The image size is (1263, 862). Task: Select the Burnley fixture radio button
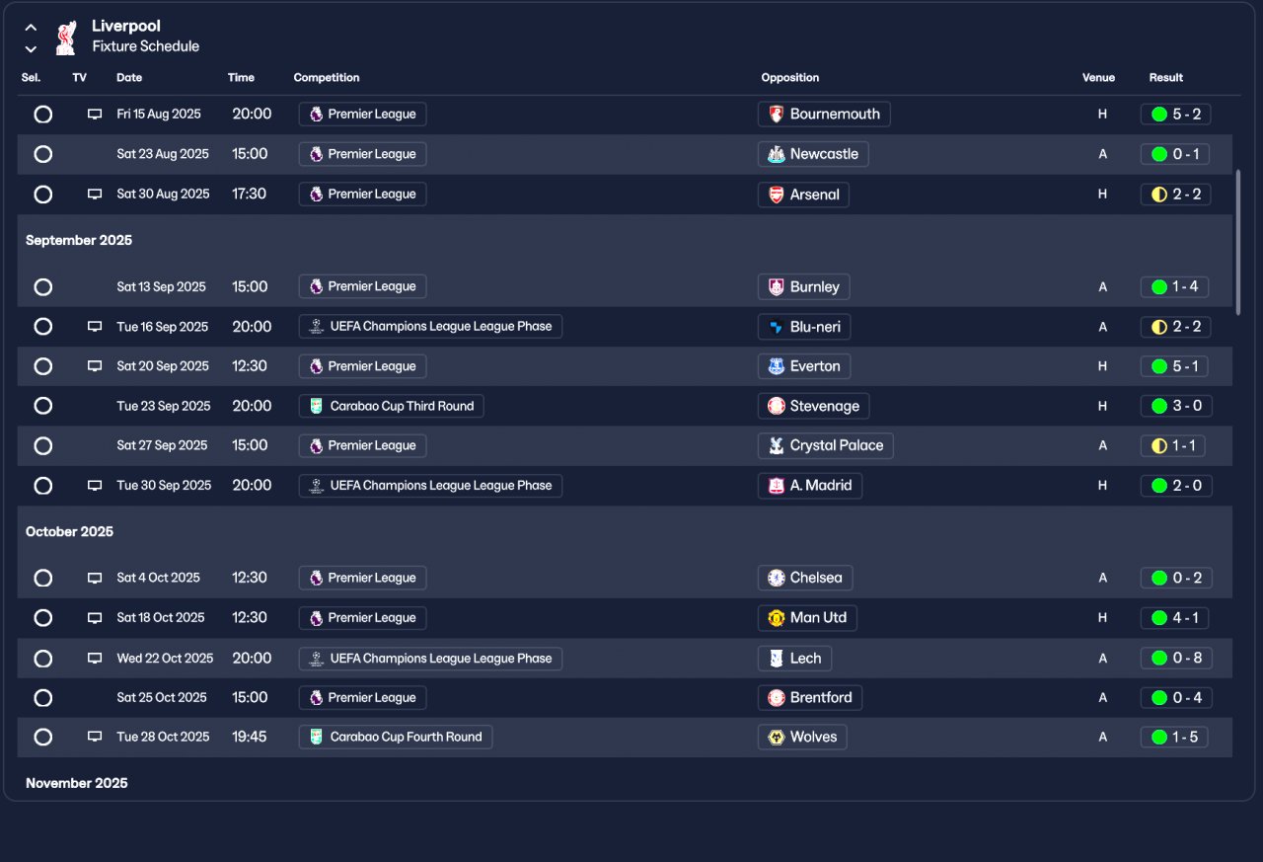(x=42, y=287)
